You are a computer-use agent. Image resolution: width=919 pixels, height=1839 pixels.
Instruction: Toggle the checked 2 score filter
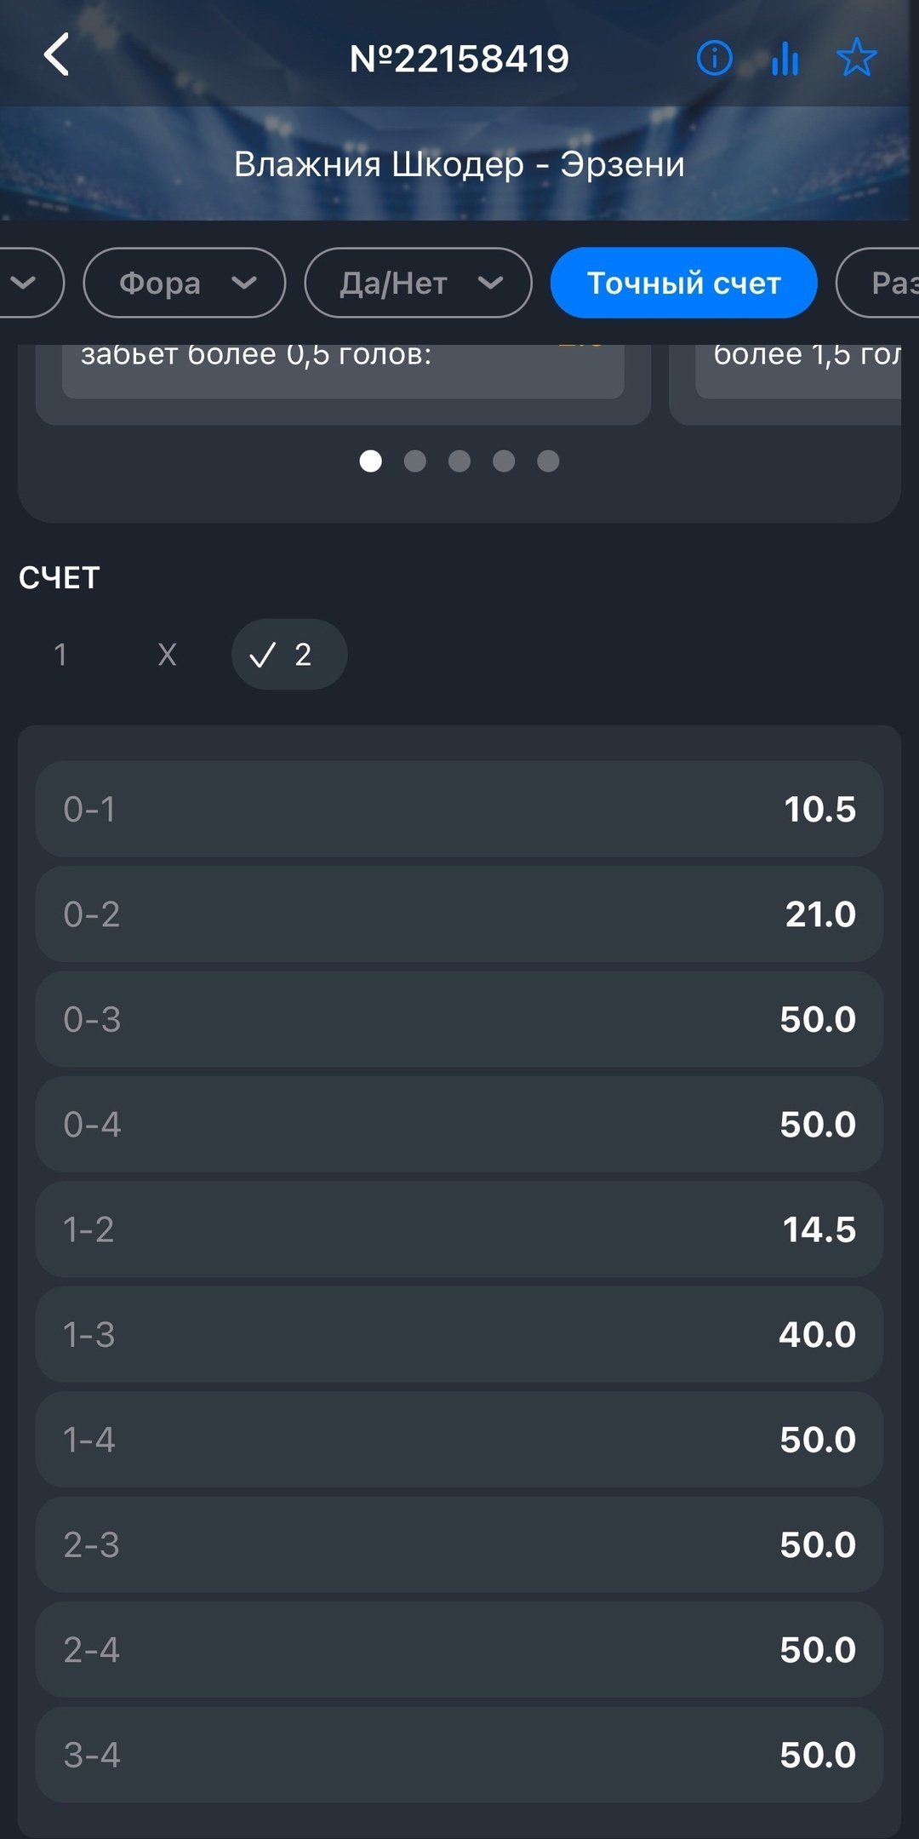pyautogui.click(x=288, y=655)
